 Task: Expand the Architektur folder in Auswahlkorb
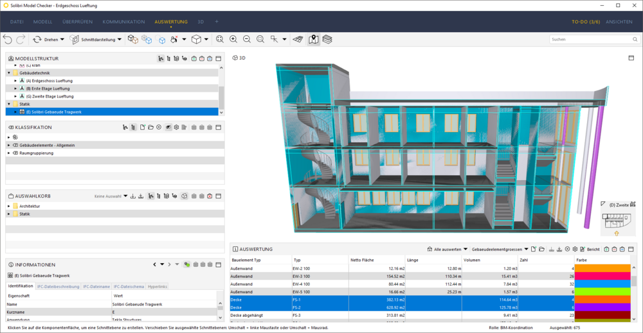pos(9,206)
